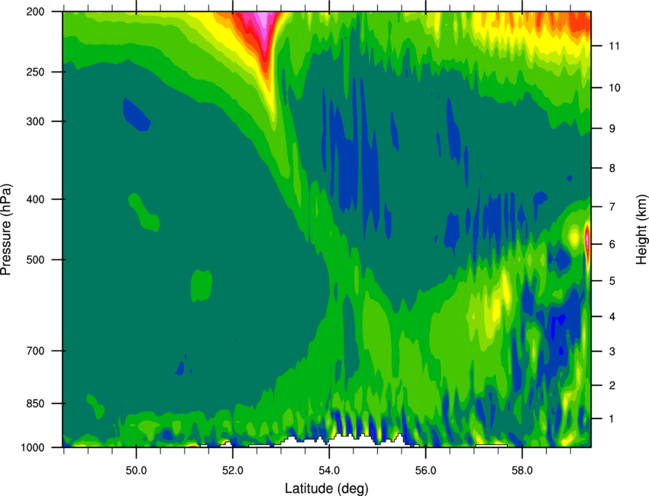Select the 300 pressure tick label

pos(35,121)
